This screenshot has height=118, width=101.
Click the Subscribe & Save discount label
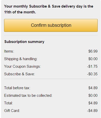(x=19, y=74)
